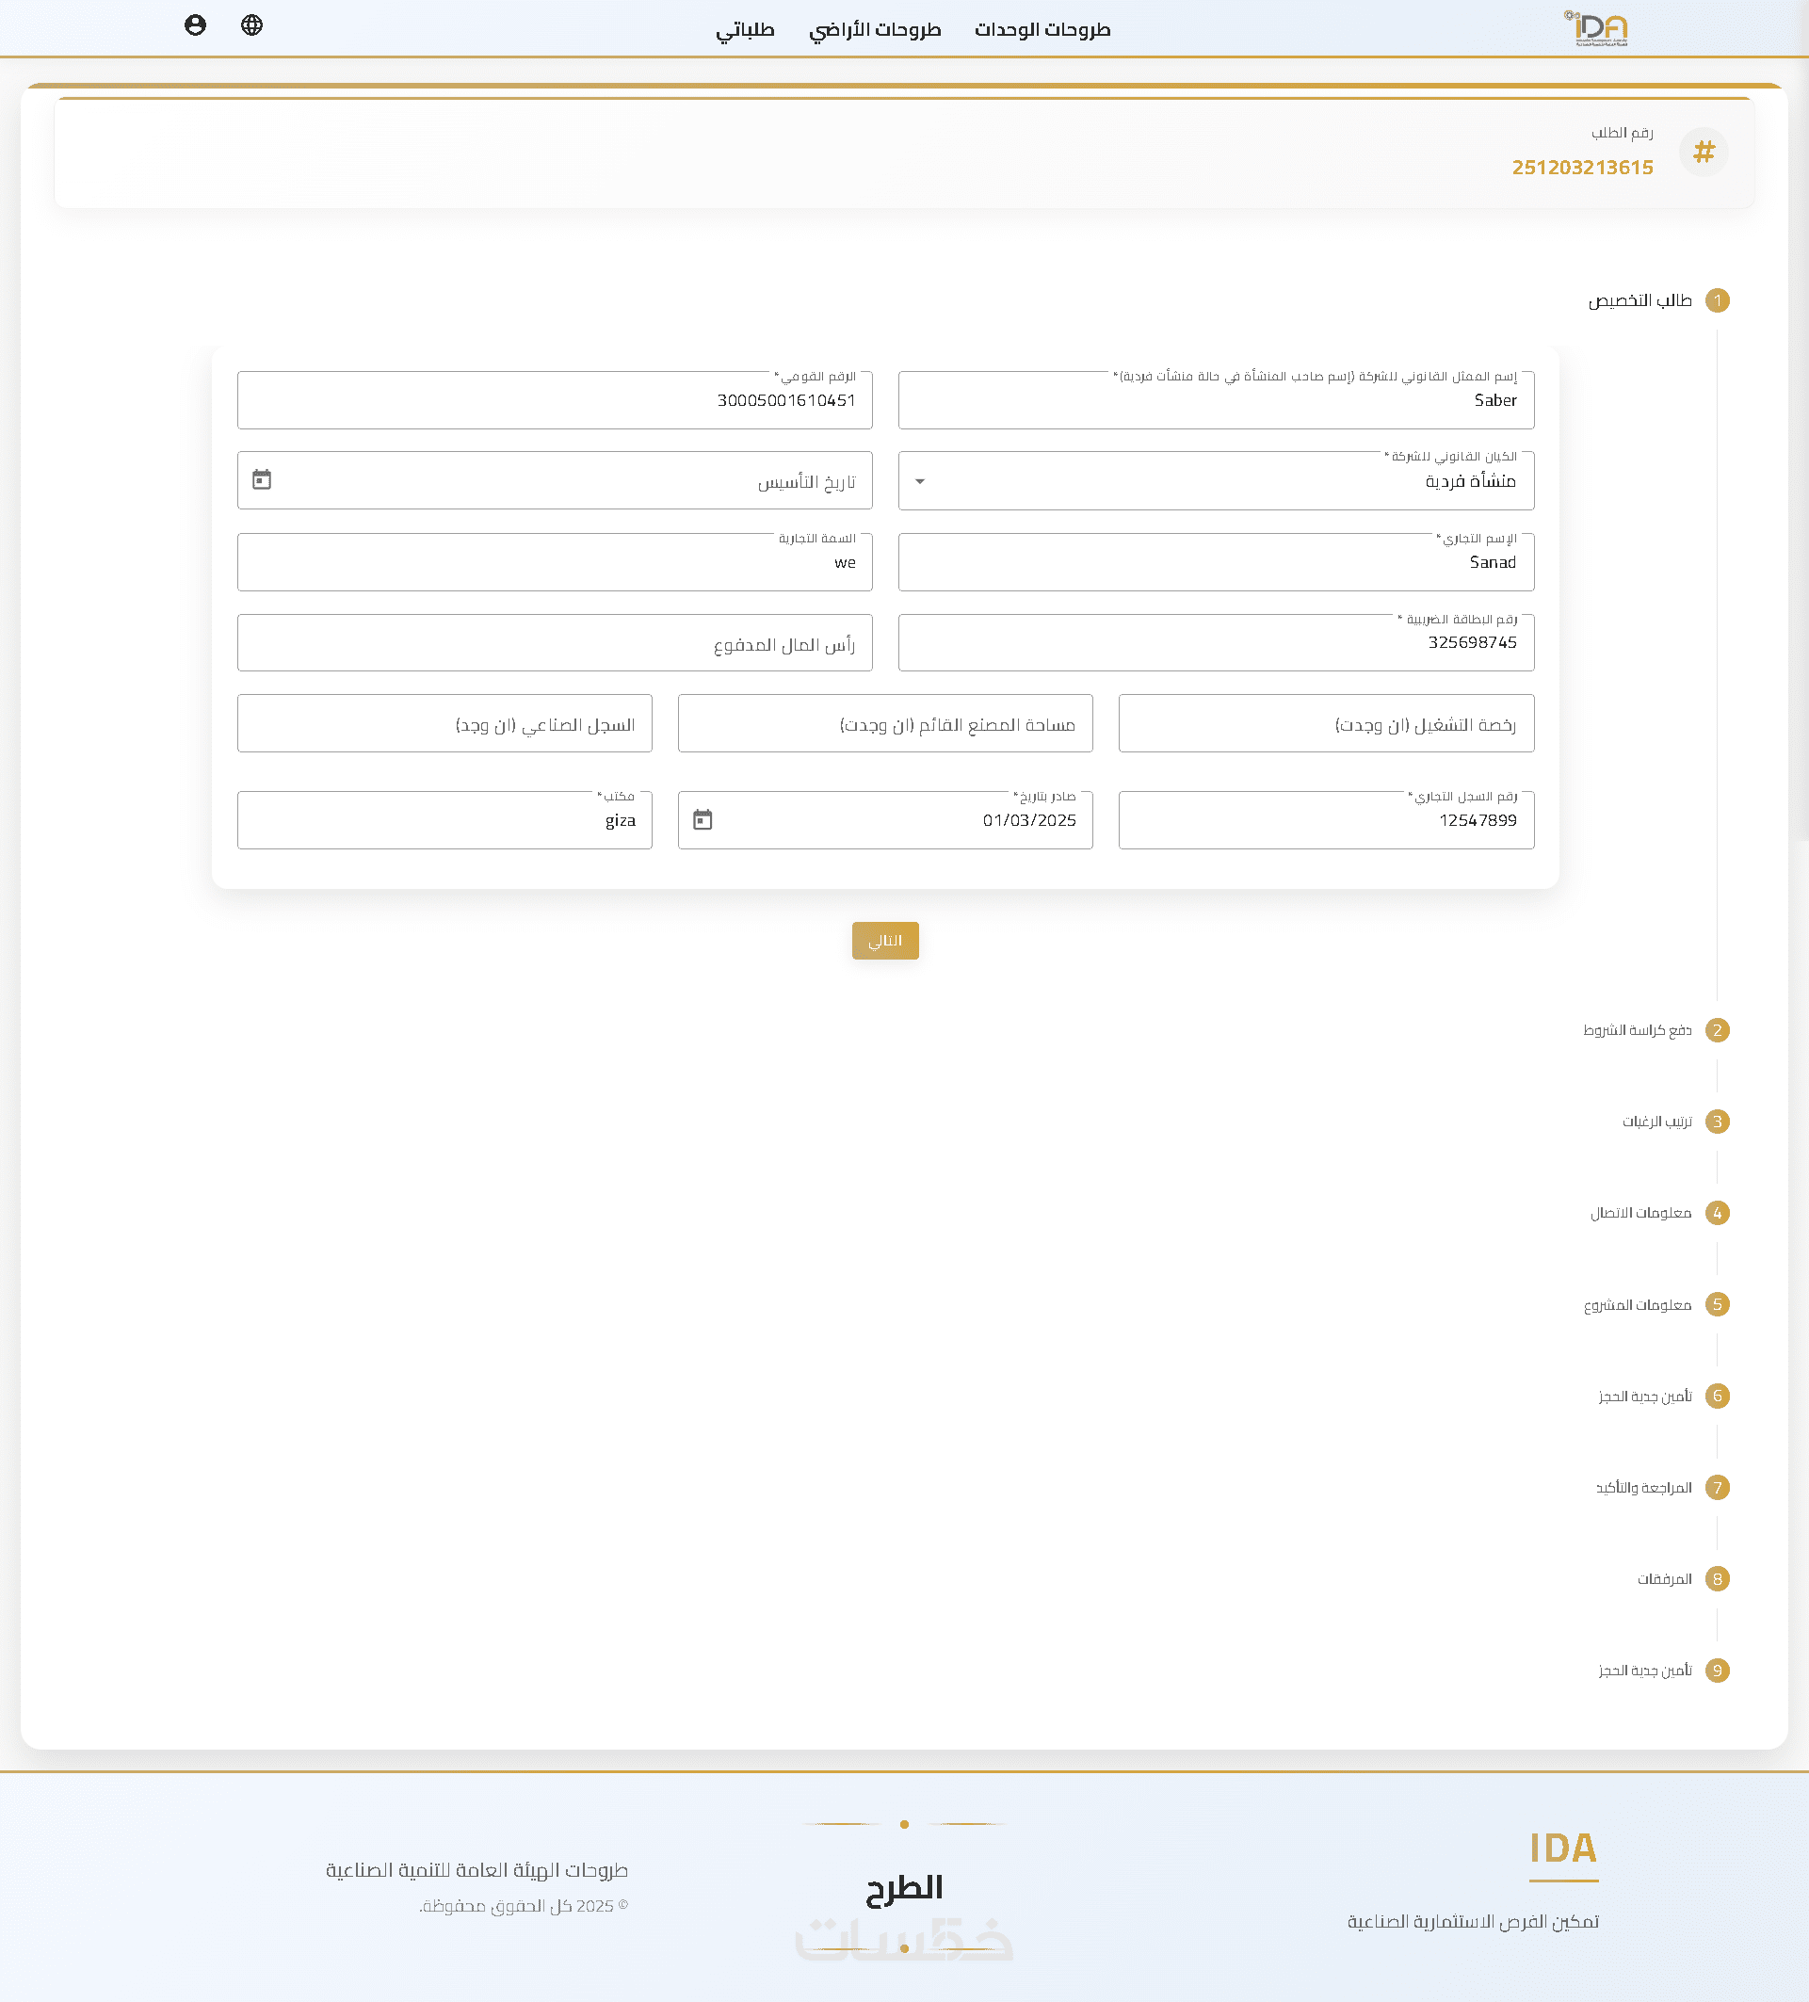
Task: Click the paid capital input field
Action: point(554,644)
